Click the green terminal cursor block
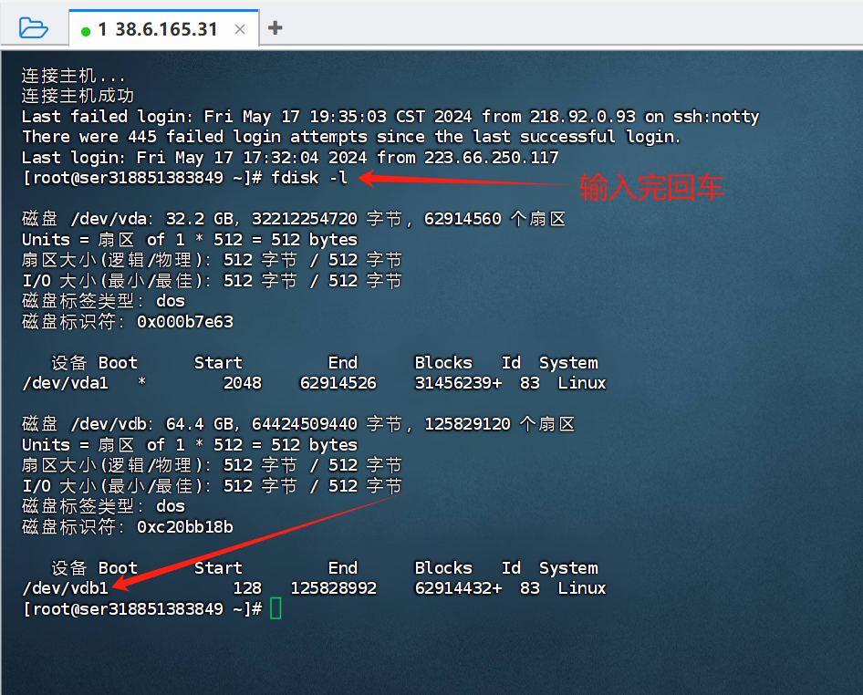Screen dimensions: 863x695 click(x=276, y=608)
